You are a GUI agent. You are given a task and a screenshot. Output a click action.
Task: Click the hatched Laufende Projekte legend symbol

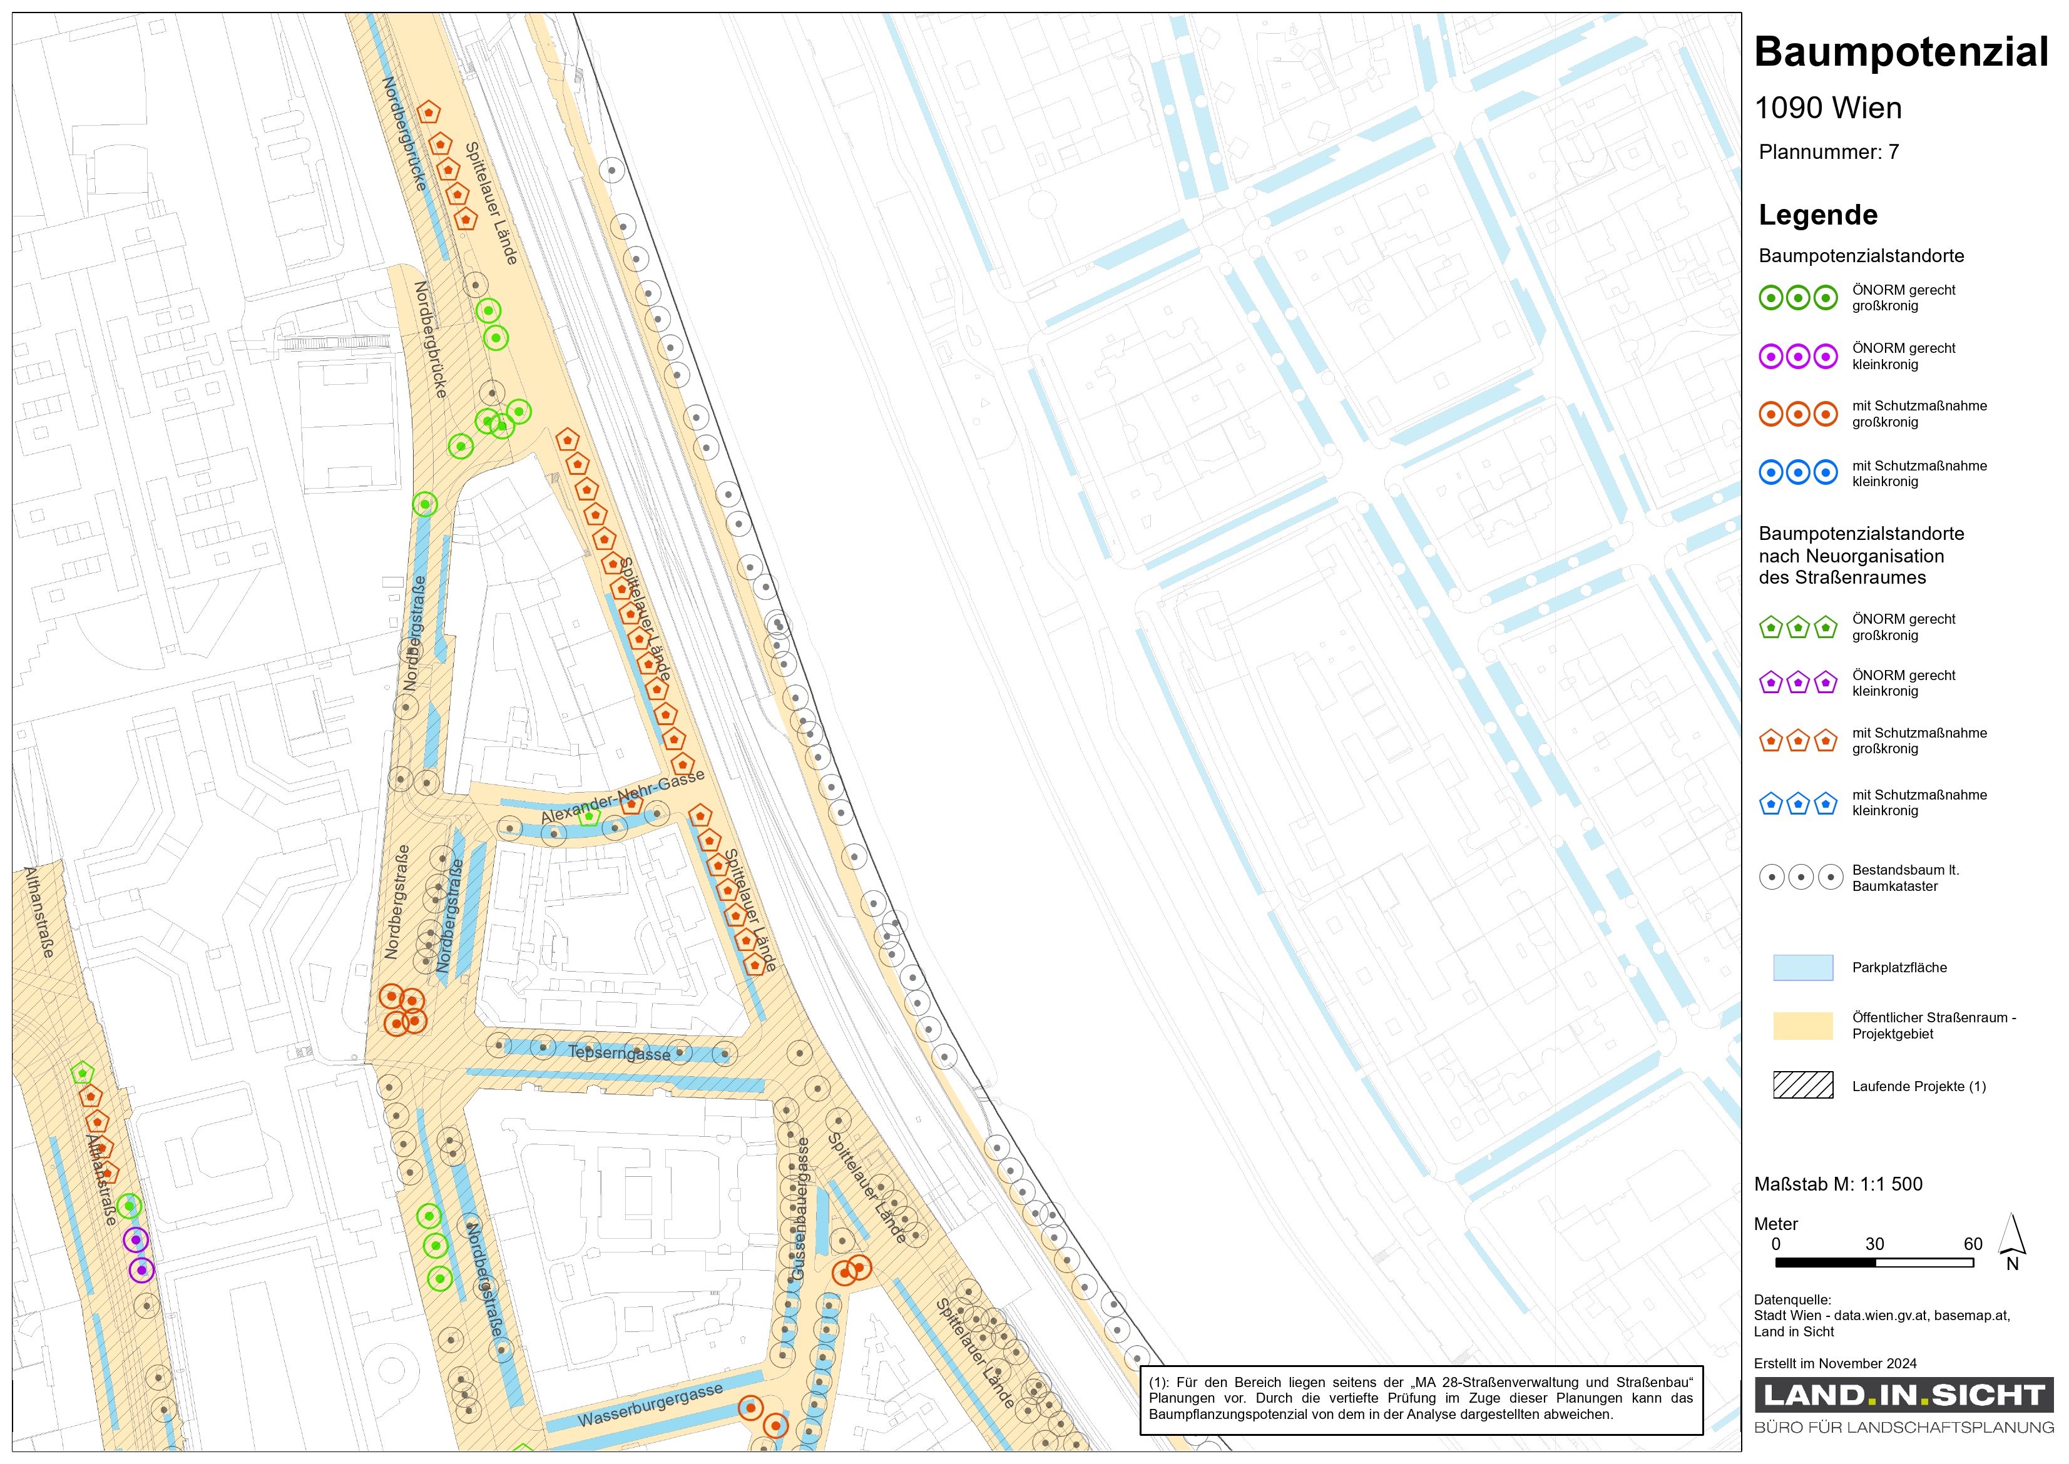click(x=1802, y=1084)
